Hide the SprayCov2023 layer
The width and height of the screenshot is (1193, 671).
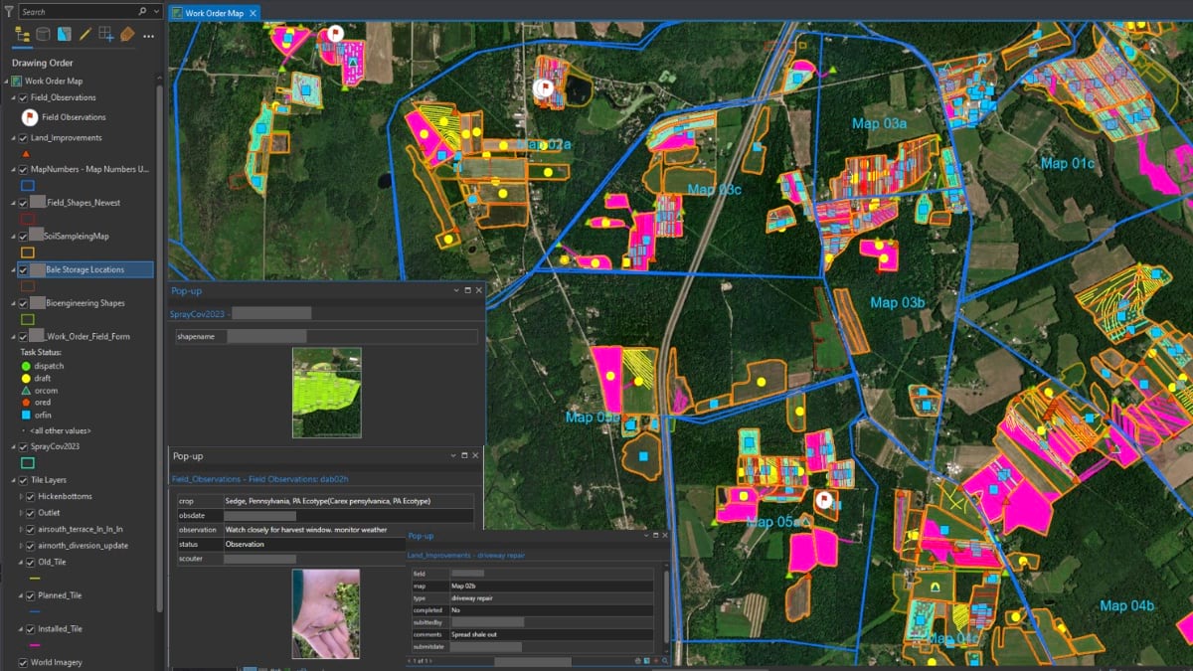(x=24, y=446)
